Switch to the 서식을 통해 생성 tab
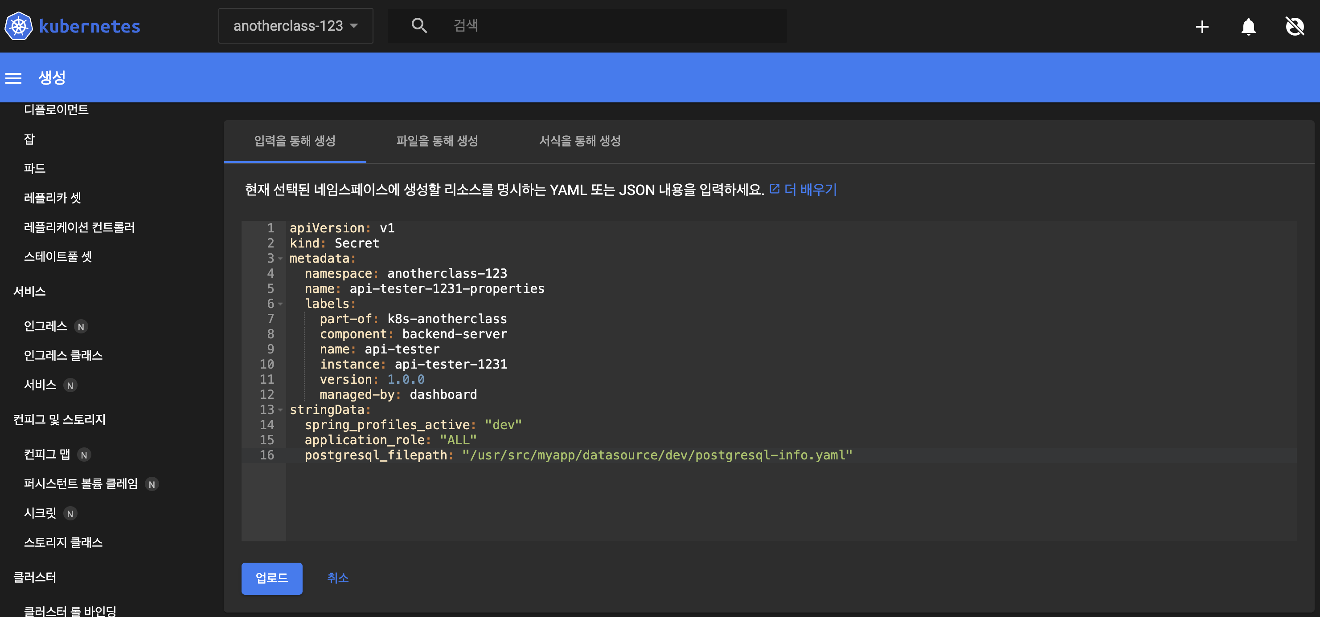Image resolution: width=1320 pixels, height=617 pixels. (579, 141)
